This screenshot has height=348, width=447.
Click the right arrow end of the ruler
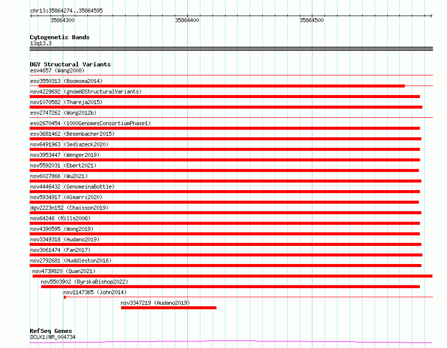431,16
